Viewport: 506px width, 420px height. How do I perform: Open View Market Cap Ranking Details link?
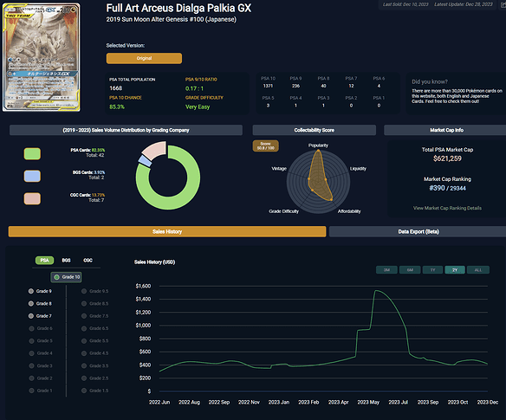click(447, 208)
